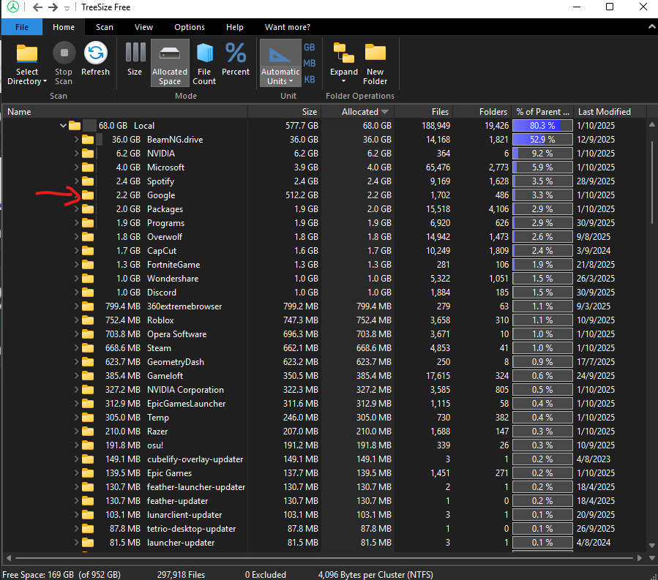Screen dimensions: 658x580
Task: Click the BeamNG.drive 52.9 % bar
Action: click(x=542, y=139)
